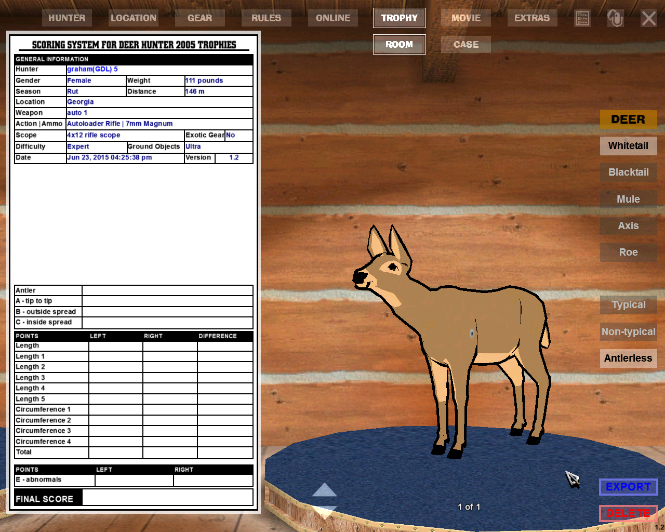Show Typical antler trophies
The width and height of the screenshot is (665, 532).
628,305
